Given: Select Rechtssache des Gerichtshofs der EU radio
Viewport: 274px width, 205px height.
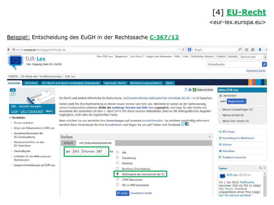Looking at the screenshot, I should tap(117, 174).
